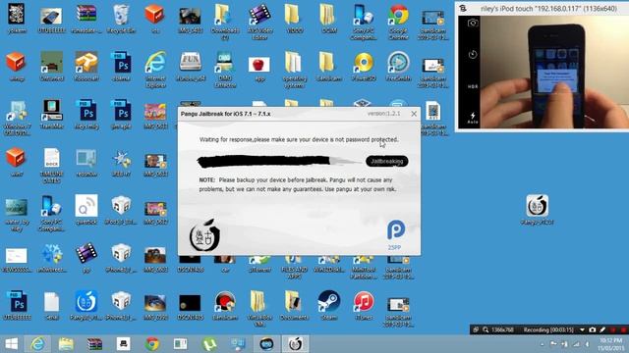Open the Recycle Bin on the desktop
Image resolution: width=629 pixels, height=353 pixels.
pyautogui.click(x=121, y=20)
